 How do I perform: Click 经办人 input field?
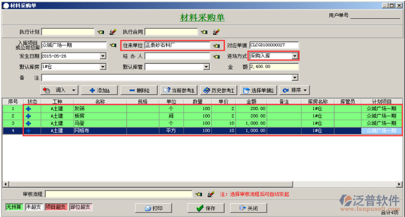[178, 56]
